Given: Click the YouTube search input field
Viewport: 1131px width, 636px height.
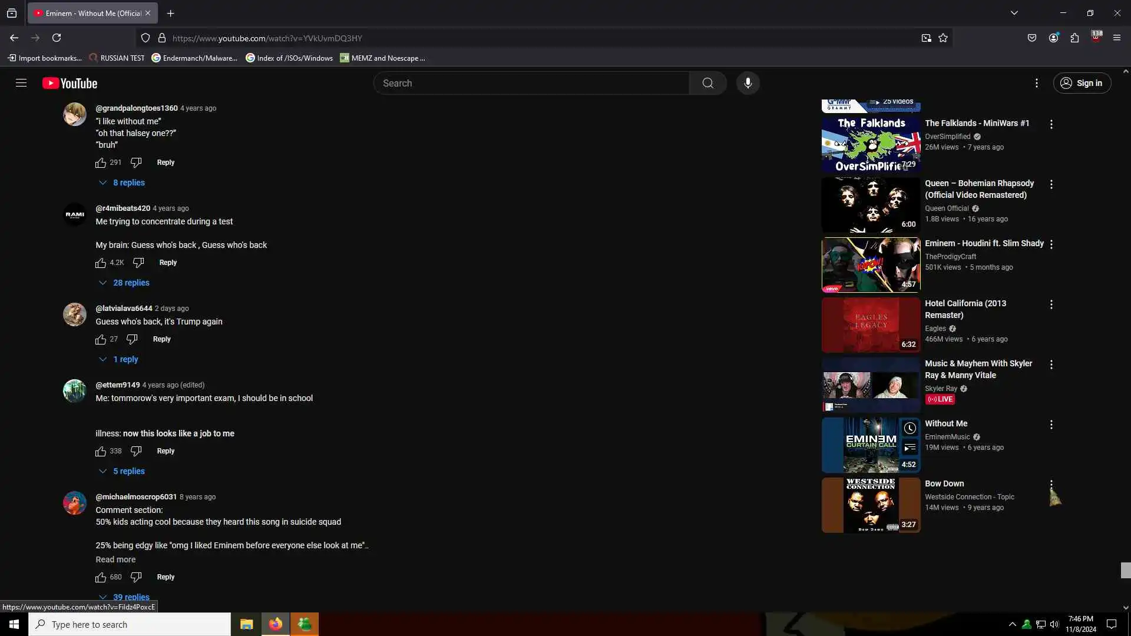Looking at the screenshot, I should pos(530,83).
